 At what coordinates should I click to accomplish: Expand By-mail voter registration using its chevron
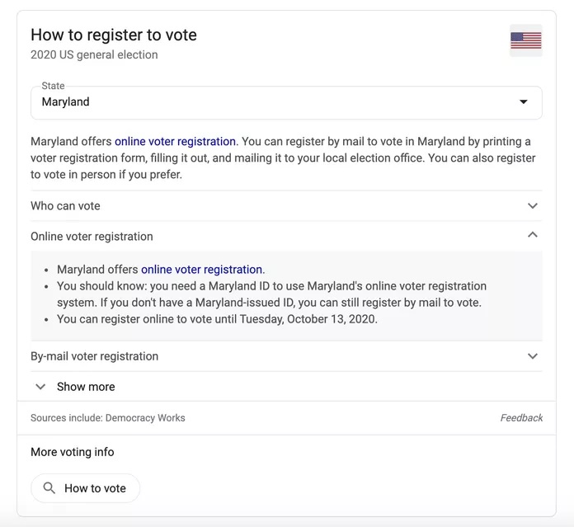tap(532, 356)
